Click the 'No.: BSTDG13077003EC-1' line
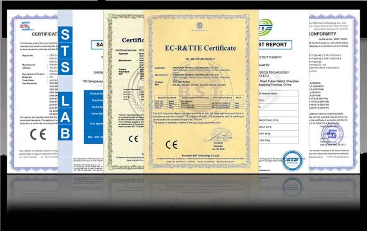The image size is (367, 231). pos(200,59)
